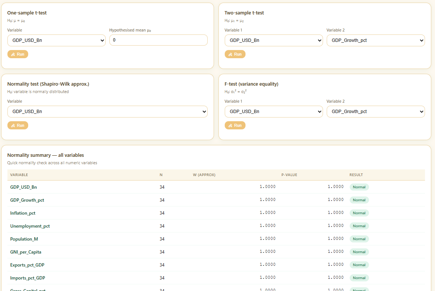
Task: Expand the Normality test Variable dropdown
Action: coord(108,112)
